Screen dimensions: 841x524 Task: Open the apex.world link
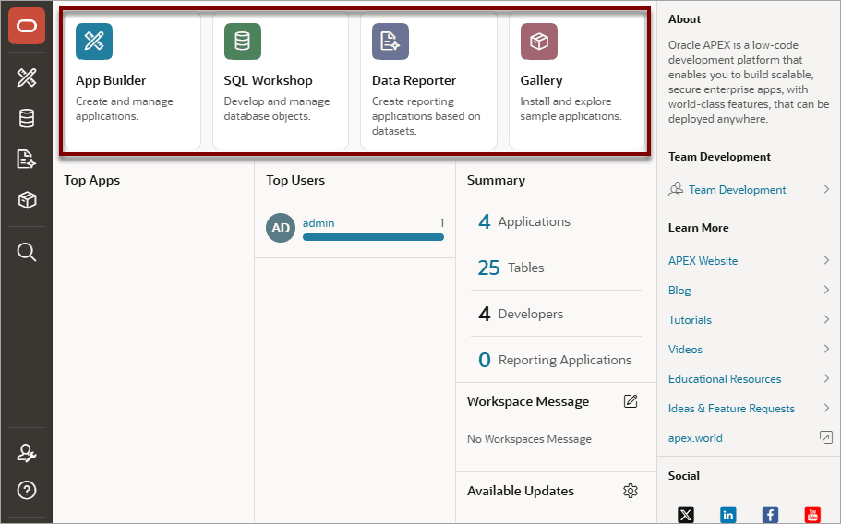[695, 437]
